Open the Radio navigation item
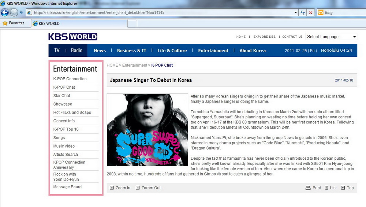366x207 pixels. pyautogui.click(x=76, y=51)
